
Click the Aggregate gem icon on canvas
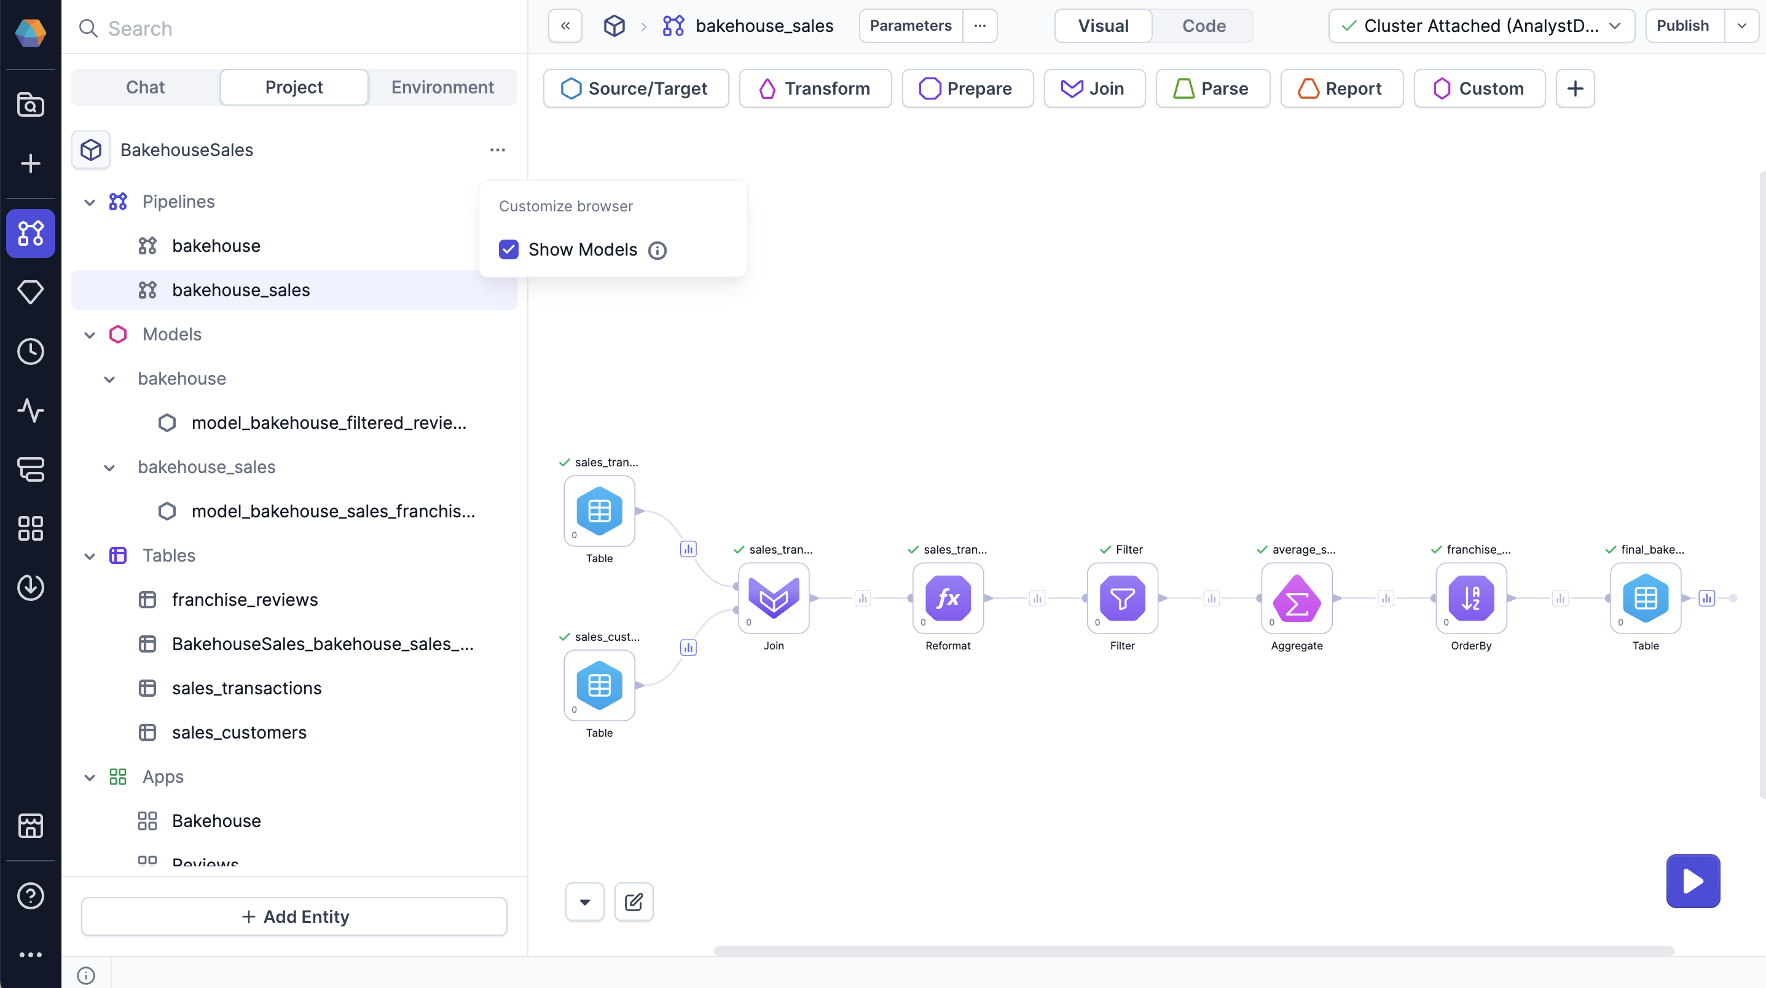coord(1297,598)
